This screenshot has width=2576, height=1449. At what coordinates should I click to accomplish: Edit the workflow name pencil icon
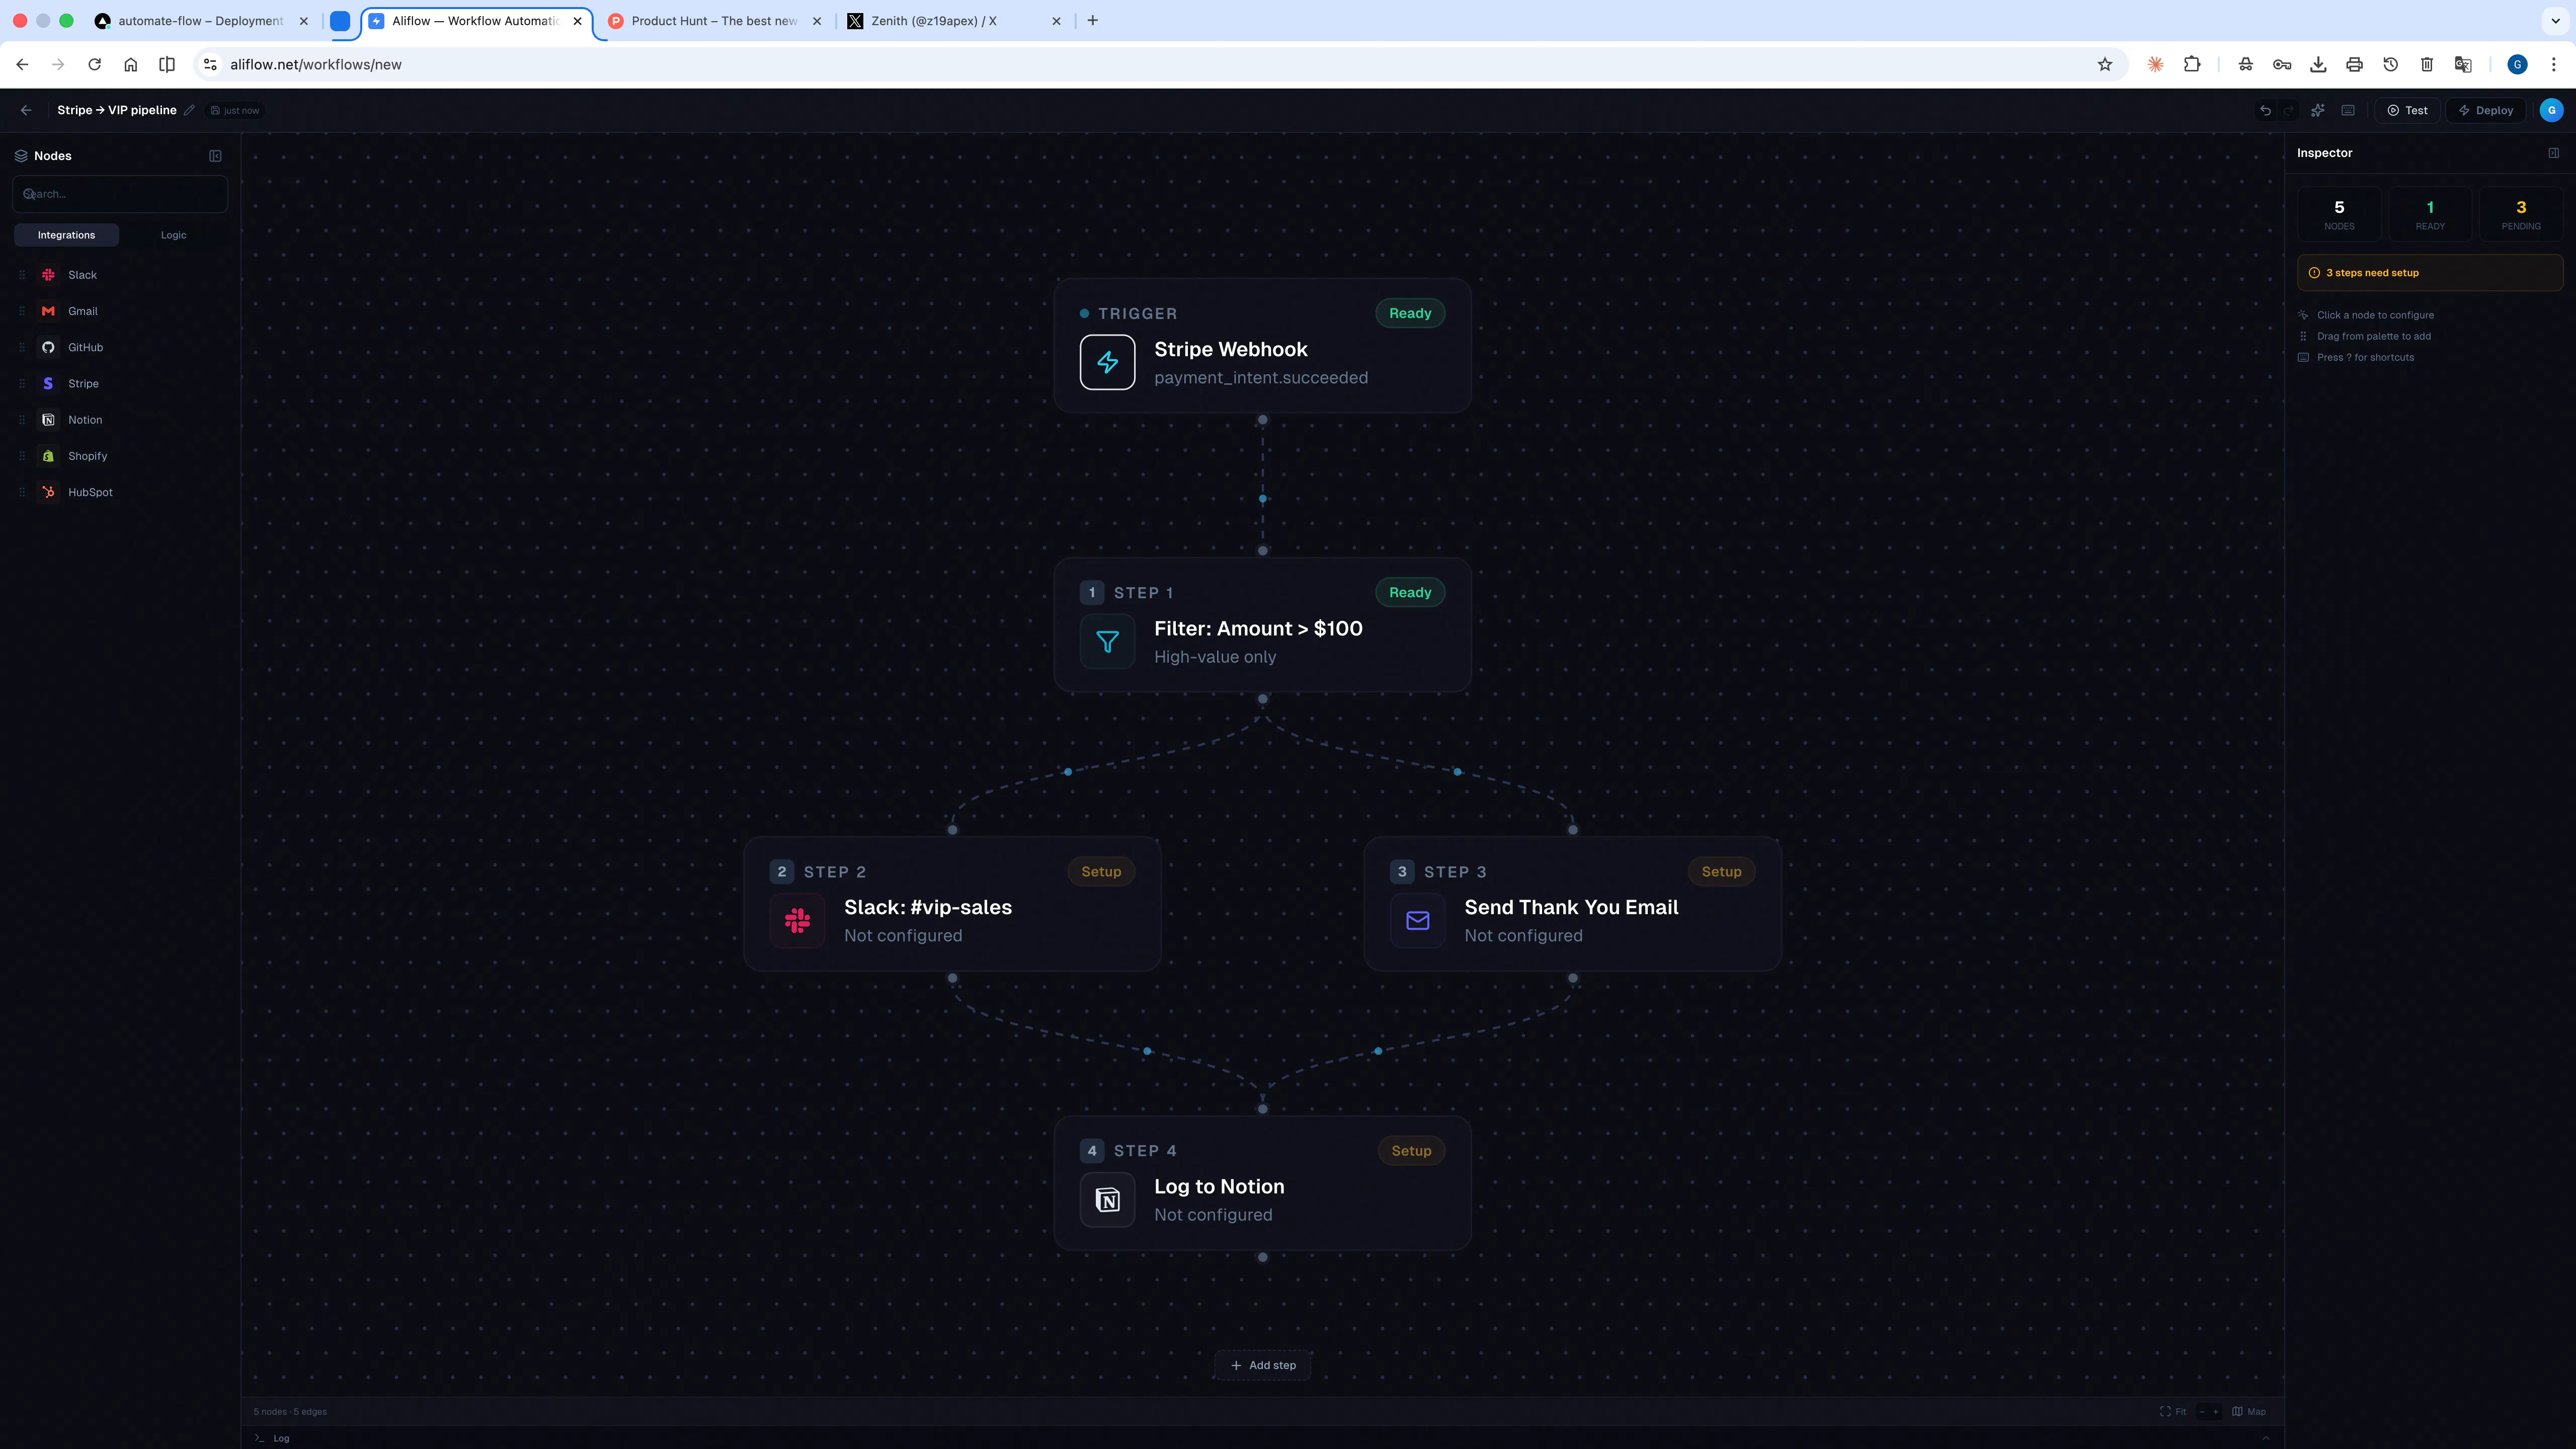189,110
